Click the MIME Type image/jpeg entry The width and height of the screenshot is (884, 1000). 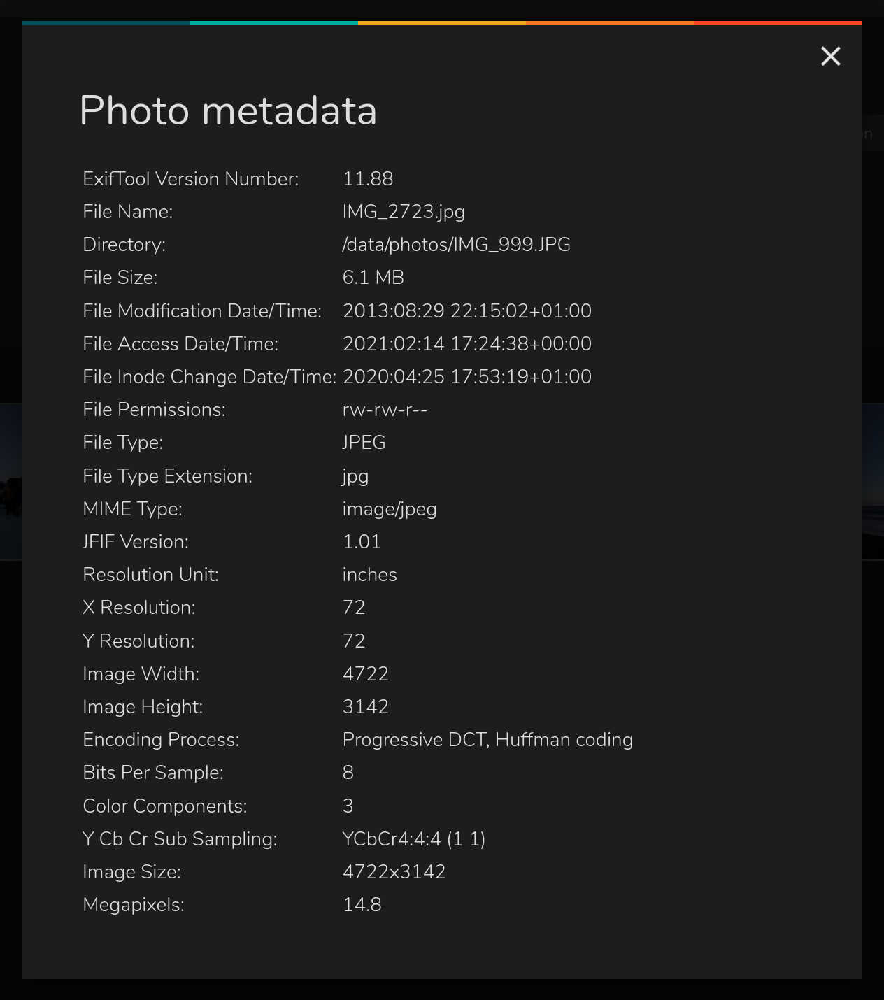pyautogui.click(x=390, y=508)
